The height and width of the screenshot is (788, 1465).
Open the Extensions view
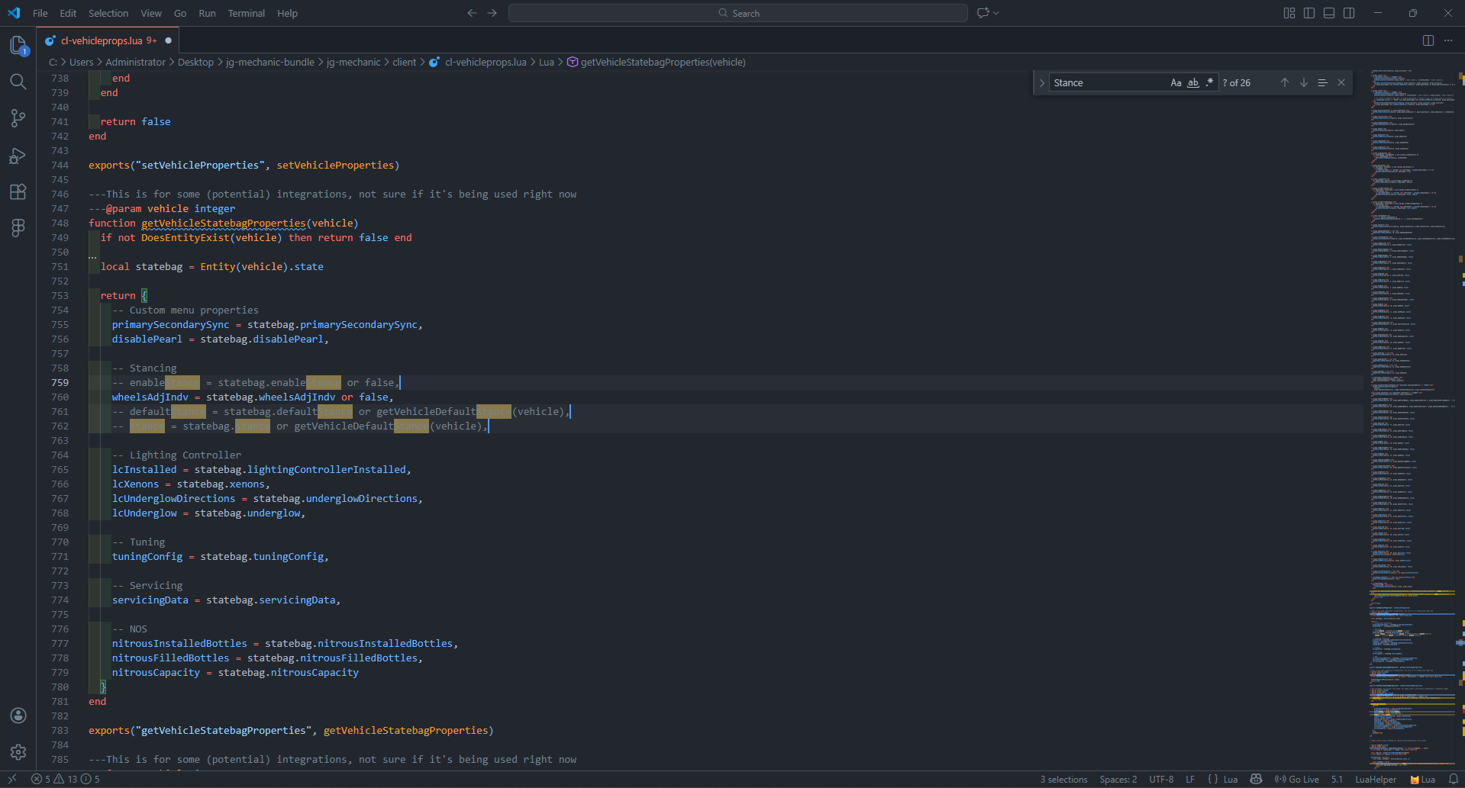[18, 191]
